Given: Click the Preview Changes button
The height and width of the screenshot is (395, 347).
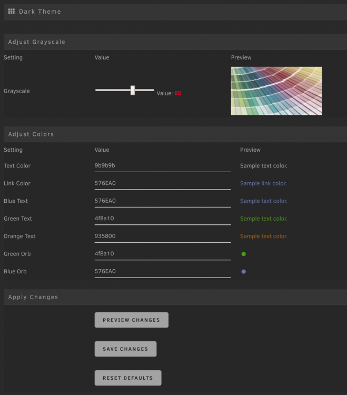Looking at the screenshot, I should [132, 320].
